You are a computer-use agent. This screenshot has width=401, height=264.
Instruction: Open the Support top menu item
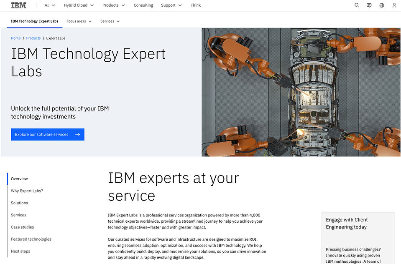pyautogui.click(x=168, y=5)
